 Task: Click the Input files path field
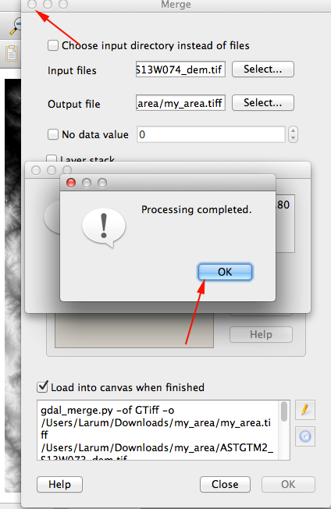point(180,69)
